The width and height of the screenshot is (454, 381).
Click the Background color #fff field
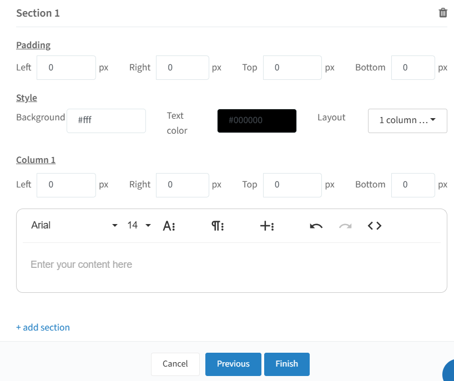(106, 121)
